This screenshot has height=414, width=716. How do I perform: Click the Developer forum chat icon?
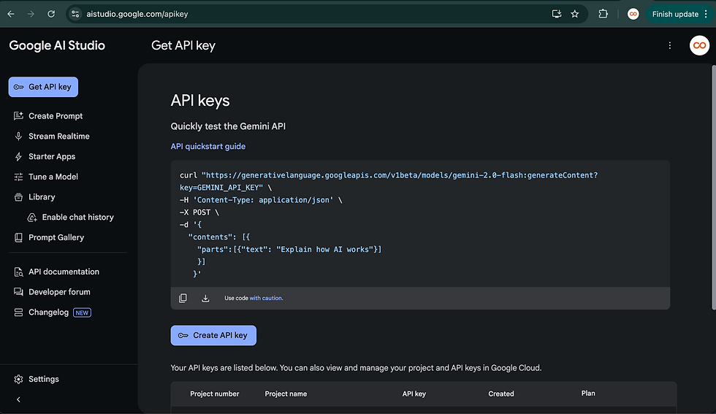[18, 292]
